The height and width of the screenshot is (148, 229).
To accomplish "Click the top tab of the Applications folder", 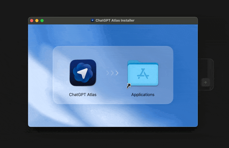I will (134, 62).
